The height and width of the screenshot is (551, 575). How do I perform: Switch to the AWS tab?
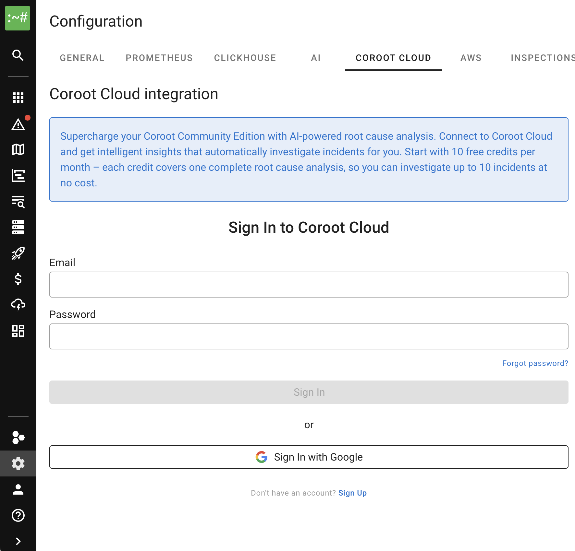(471, 58)
